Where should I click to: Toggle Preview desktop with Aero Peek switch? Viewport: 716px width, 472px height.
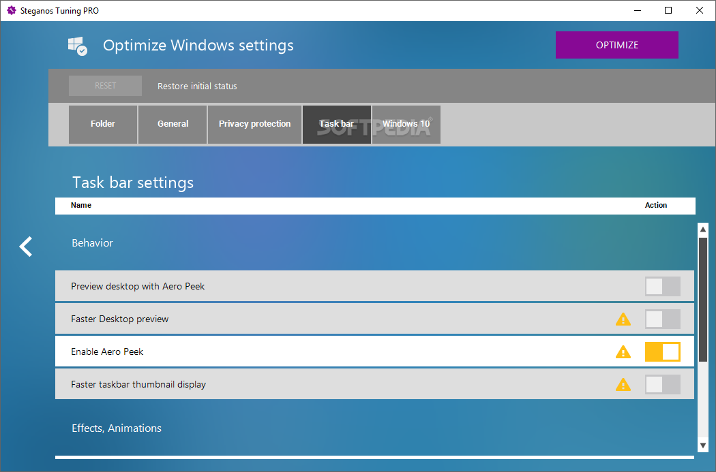[663, 286]
